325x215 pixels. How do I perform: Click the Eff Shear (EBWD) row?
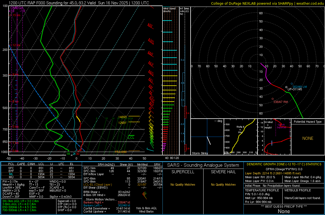tap(123, 188)
